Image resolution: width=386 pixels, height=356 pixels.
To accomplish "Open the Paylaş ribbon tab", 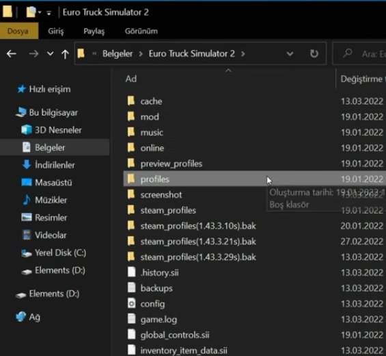I will tap(94, 31).
